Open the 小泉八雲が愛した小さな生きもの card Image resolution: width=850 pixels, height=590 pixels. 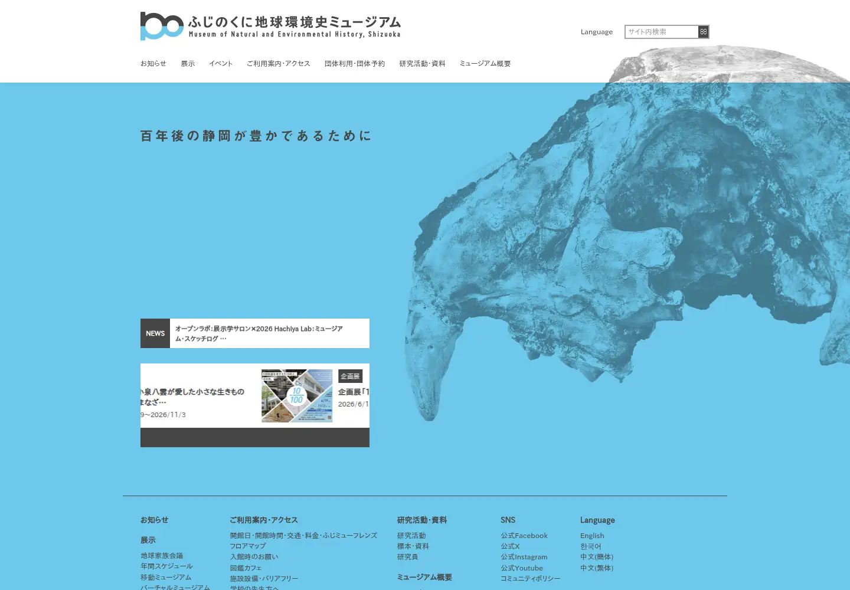click(192, 396)
